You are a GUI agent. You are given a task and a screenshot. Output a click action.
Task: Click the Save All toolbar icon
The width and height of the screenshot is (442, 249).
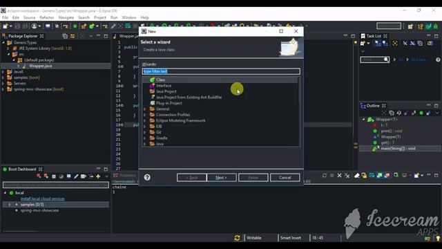pos(25,26)
